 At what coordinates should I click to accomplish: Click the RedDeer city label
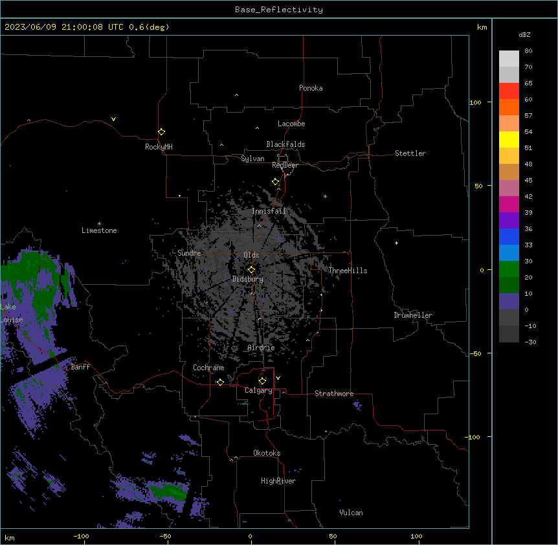285,165
